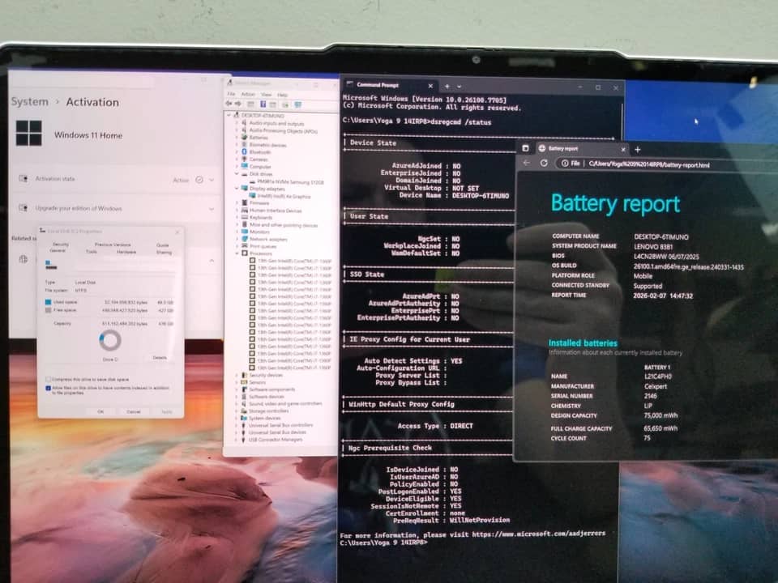This screenshot has width=778, height=583.
Task: Expand Human Interface Devices in Device Manager
Action: 237,211
